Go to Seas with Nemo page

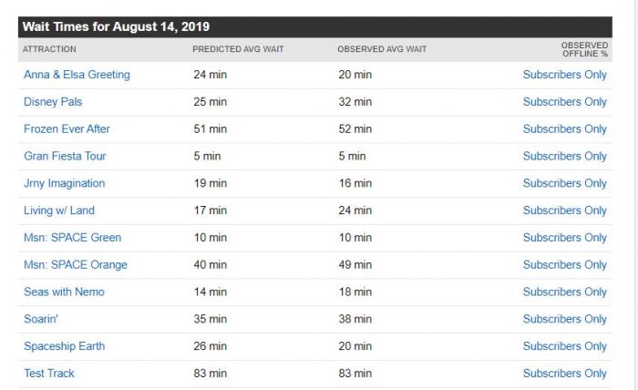pyautogui.click(x=64, y=292)
